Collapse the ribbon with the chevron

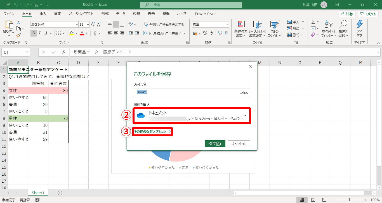[x=378, y=43]
